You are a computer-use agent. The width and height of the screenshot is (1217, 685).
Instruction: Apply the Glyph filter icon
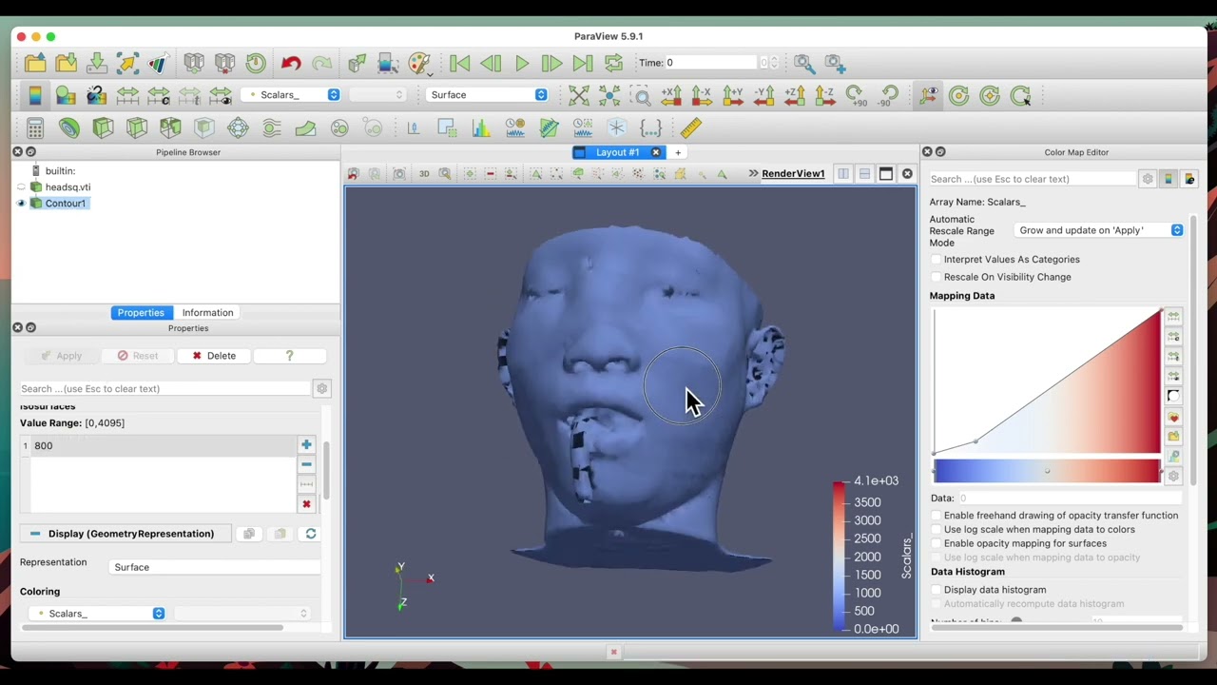coord(238,127)
